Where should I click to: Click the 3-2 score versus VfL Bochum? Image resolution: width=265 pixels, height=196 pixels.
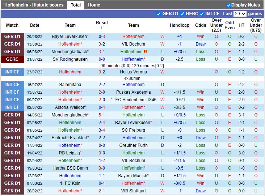coord(102,44)
